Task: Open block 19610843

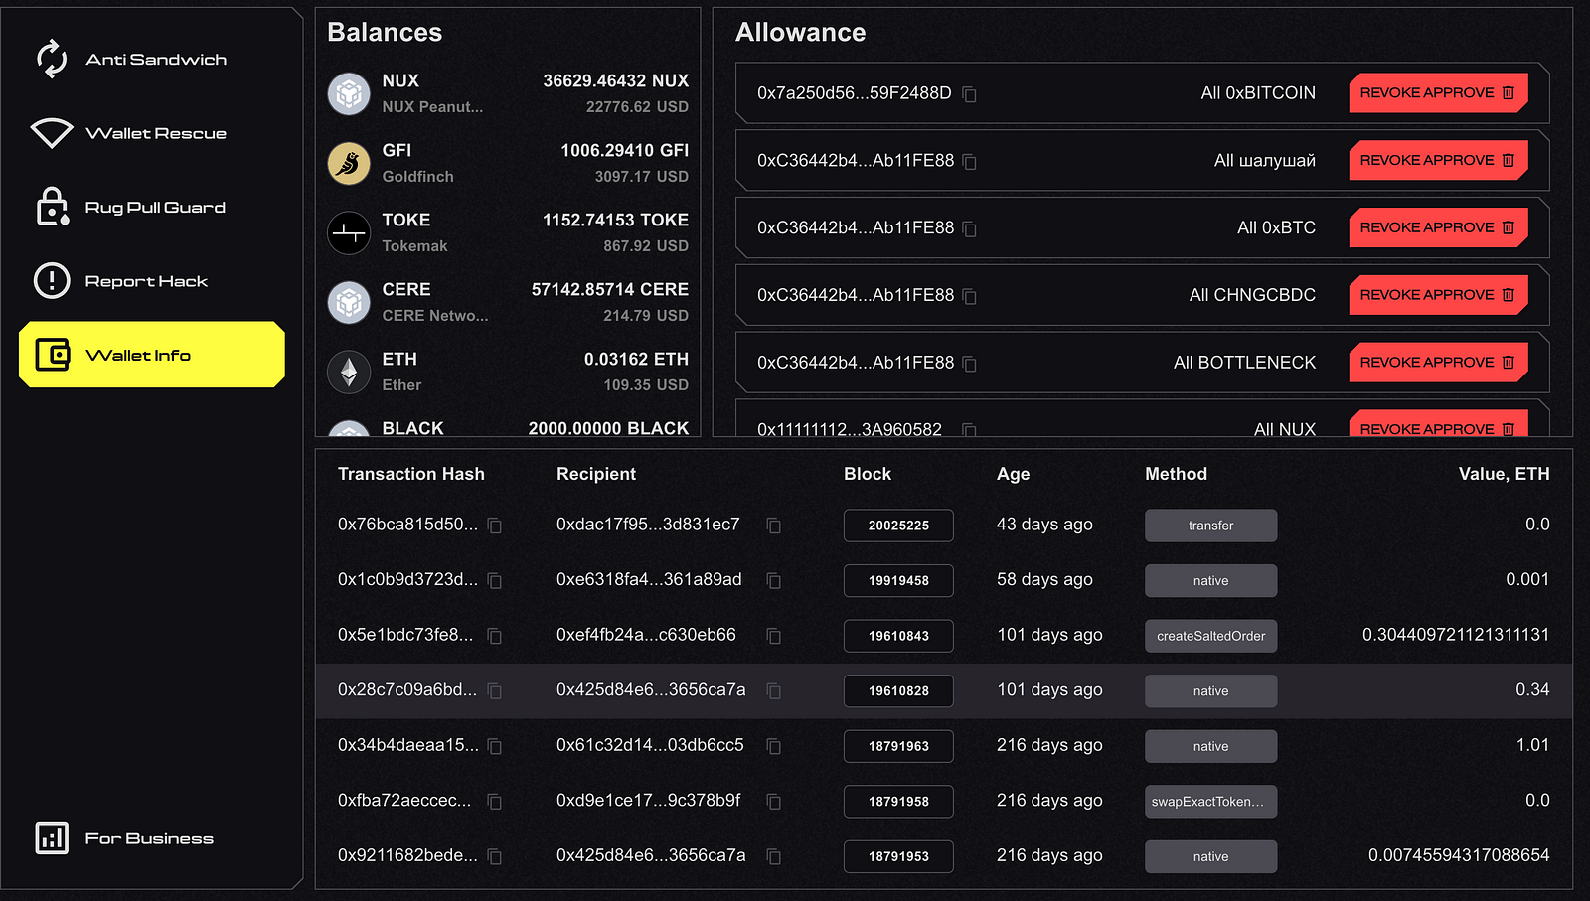Action: pos(898,636)
